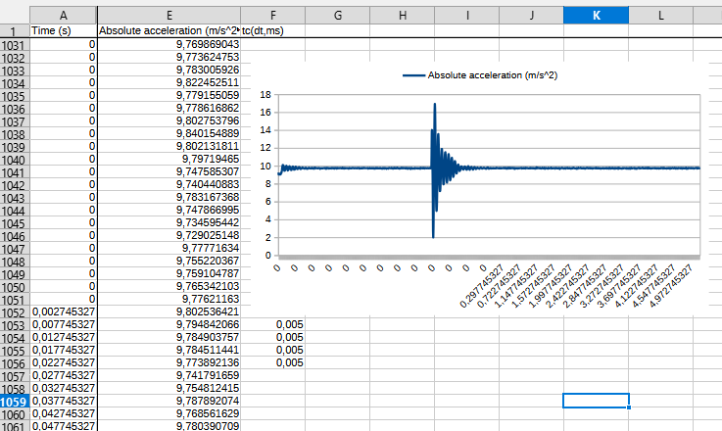Select the 'tc(dt,ms)' header cell
Image resolution: width=722 pixels, height=431 pixels.
point(272,31)
